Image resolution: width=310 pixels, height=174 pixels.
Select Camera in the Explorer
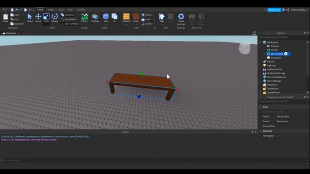[x=275, y=46]
